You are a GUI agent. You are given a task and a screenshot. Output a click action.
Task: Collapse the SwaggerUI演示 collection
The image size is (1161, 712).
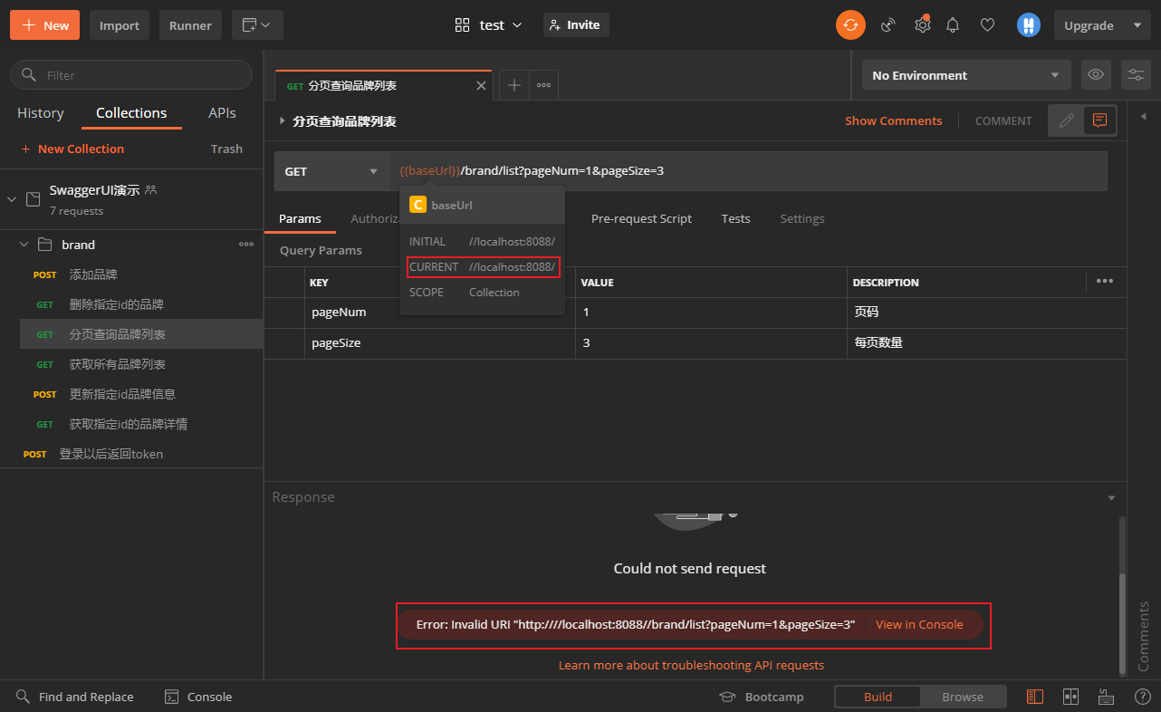(x=12, y=199)
